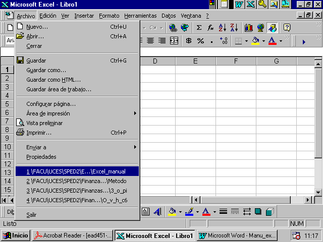Open the Redo dropdown arrow
Viewport: 323px width, 242px height.
pos(161,28)
